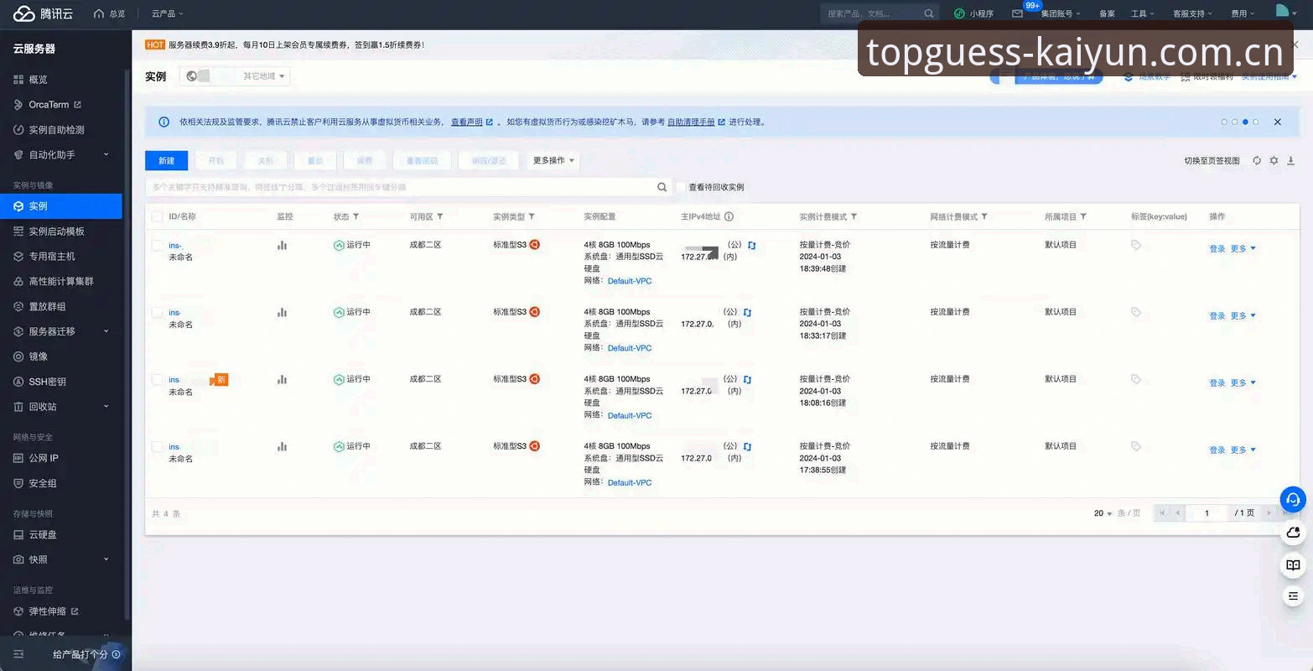The height and width of the screenshot is (671, 1313).
Task: Click tag icon for instance created 18:08:16
Action: point(1136,379)
